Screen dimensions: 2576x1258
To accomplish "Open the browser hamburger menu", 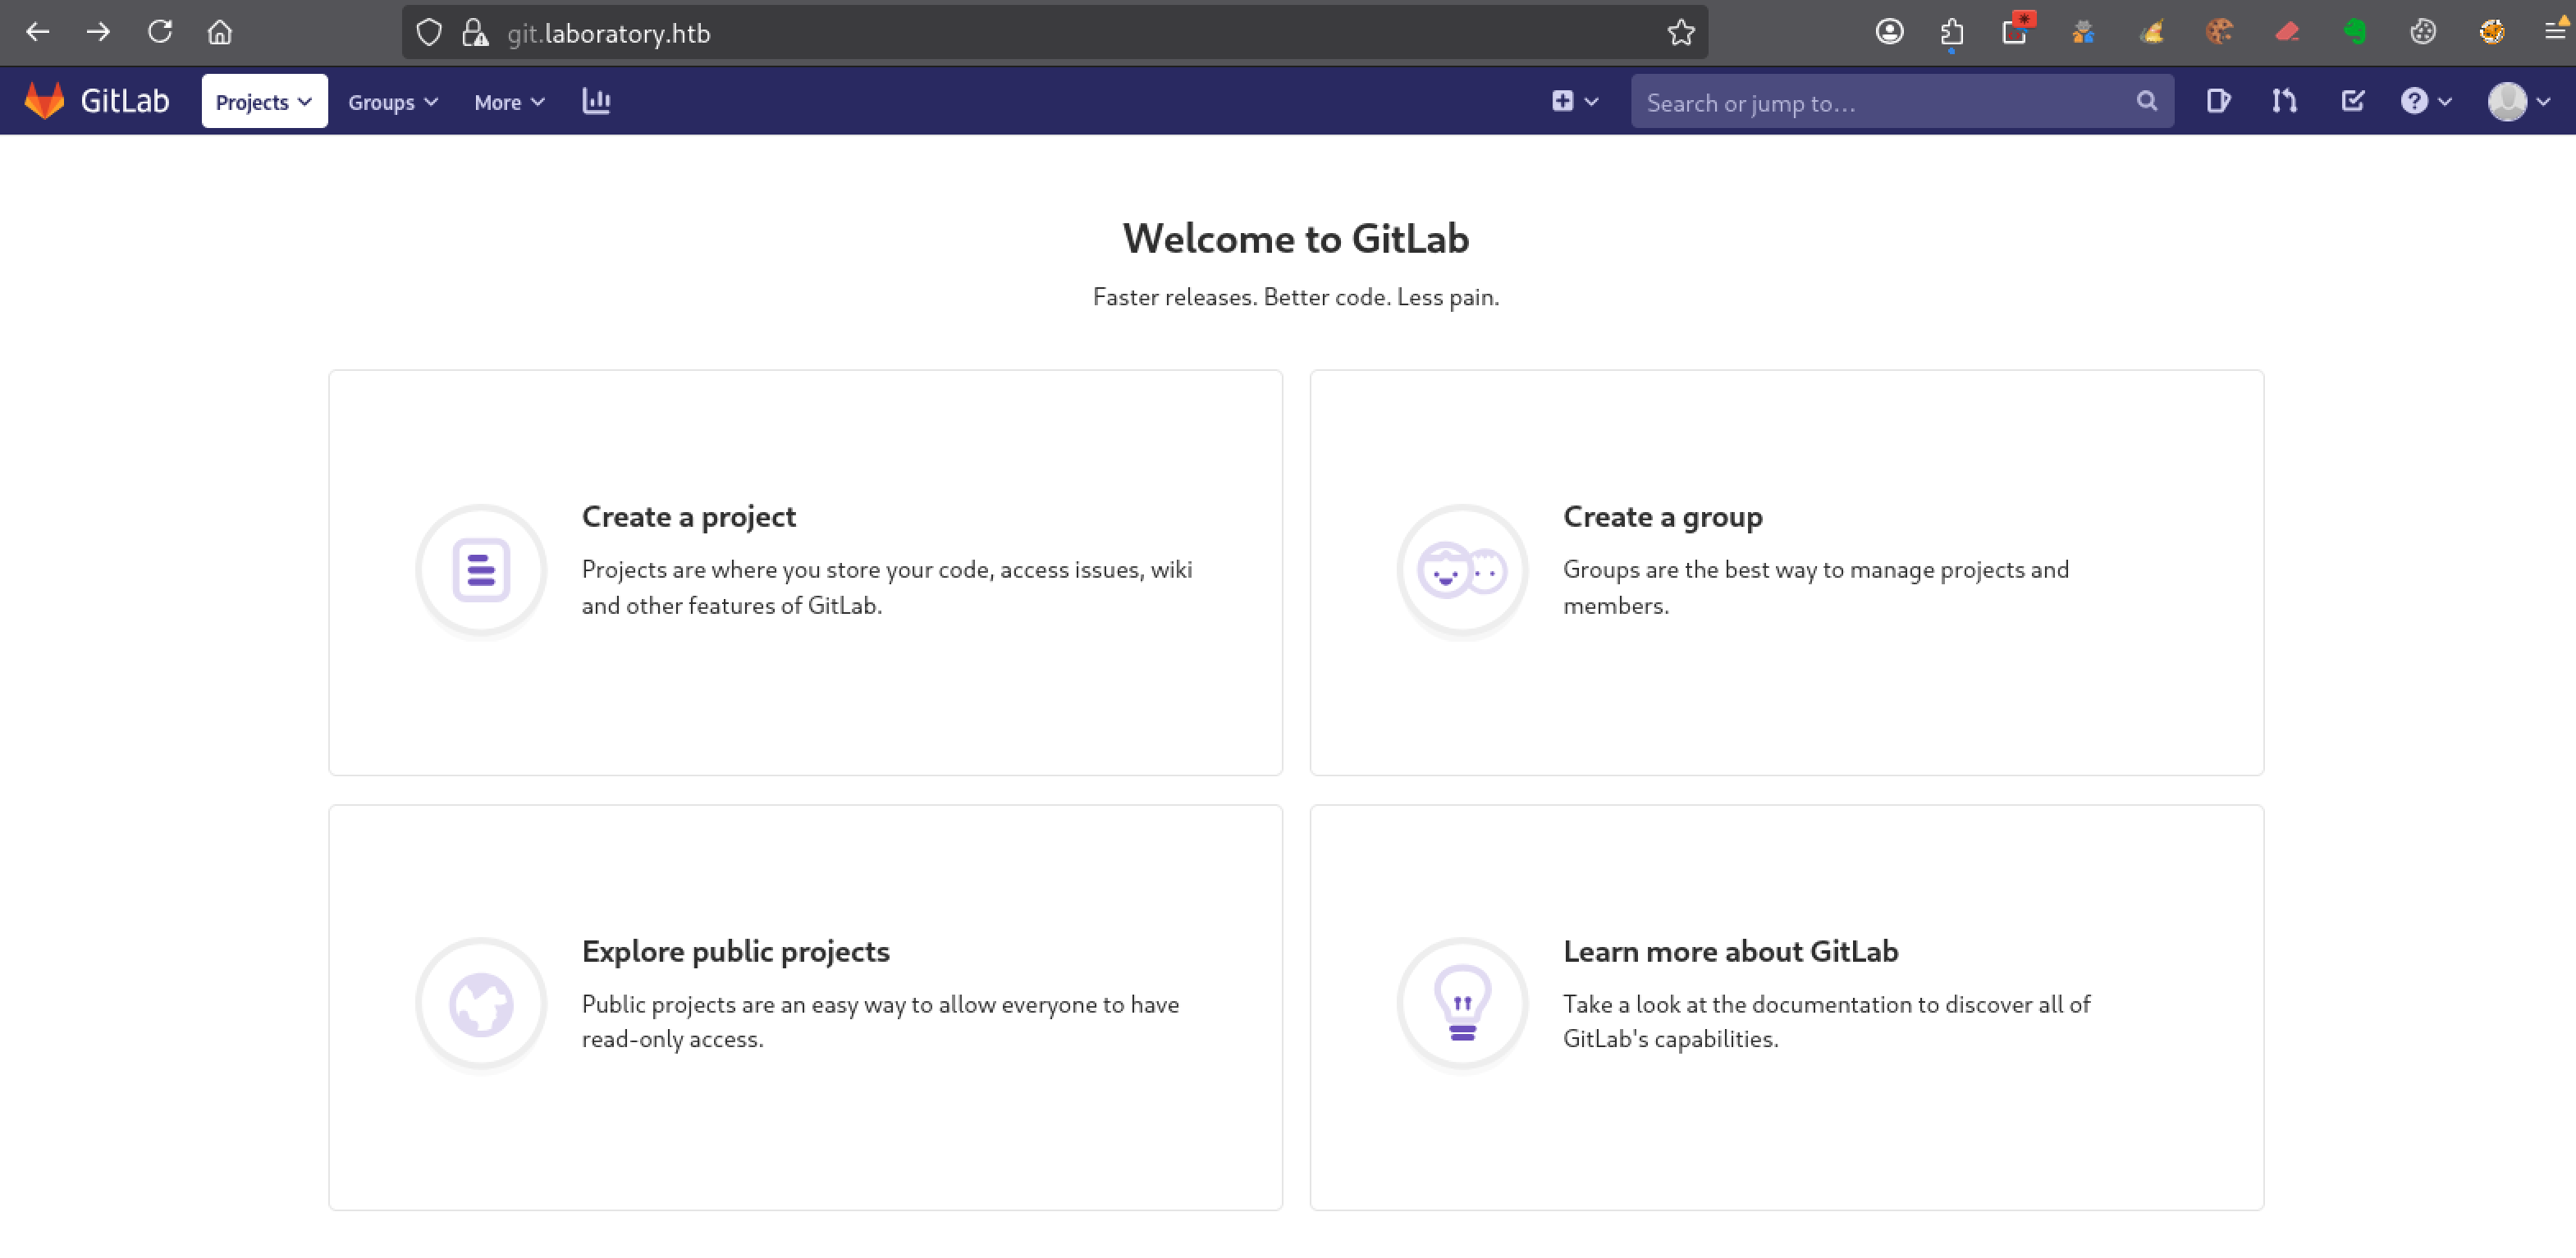I will click(x=2555, y=32).
